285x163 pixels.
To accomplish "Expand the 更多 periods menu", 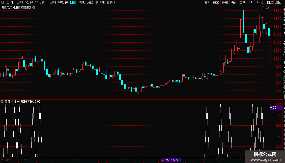I will click(x=111, y=2).
